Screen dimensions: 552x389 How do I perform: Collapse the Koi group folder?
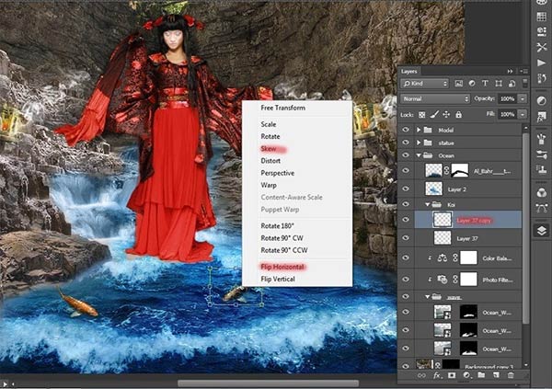click(x=428, y=204)
